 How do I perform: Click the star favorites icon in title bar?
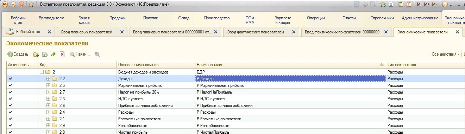(31, 5)
